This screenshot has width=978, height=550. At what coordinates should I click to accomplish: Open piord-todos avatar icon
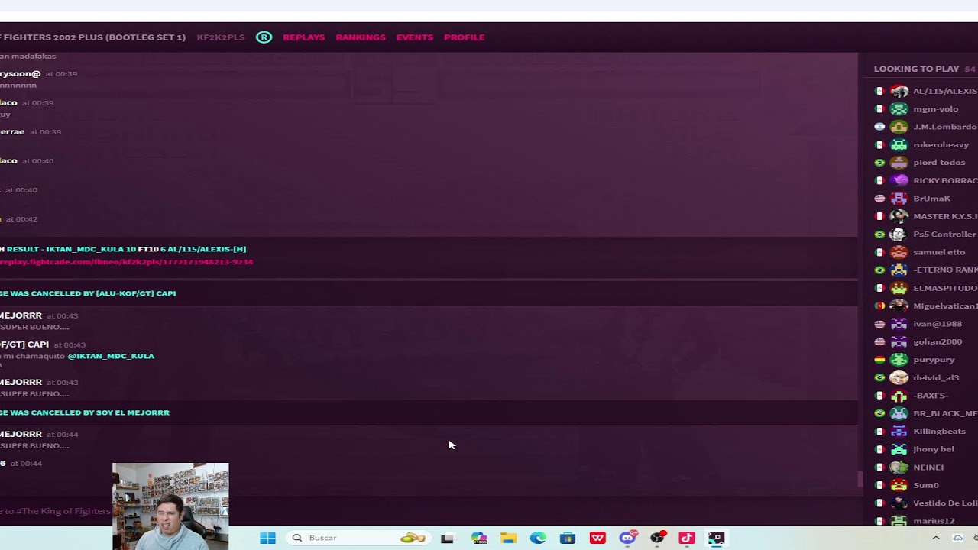click(899, 163)
